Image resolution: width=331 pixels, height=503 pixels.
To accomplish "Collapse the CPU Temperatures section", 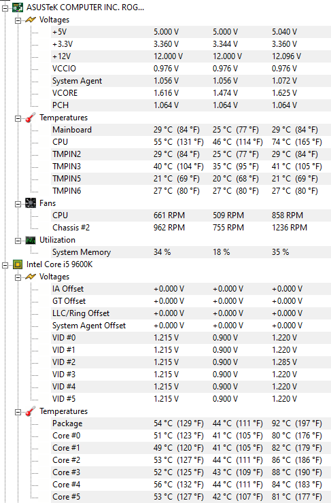I will click(x=18, y=412).
